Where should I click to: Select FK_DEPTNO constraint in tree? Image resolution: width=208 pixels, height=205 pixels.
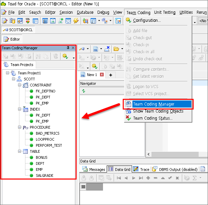[45, 91]
